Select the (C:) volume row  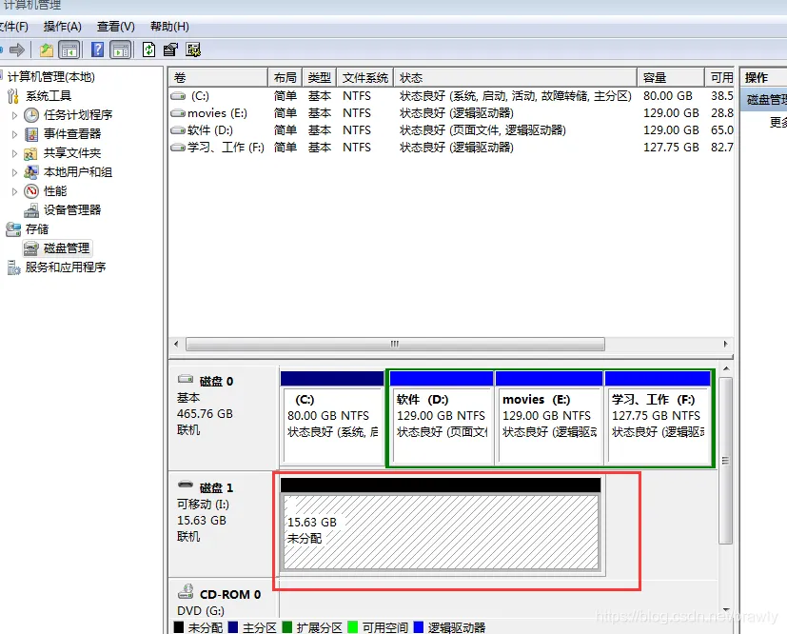point(451,96)
